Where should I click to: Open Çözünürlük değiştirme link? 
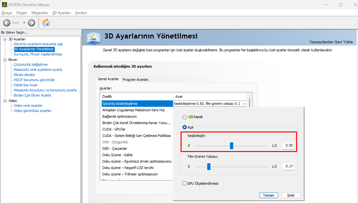tap(30, 65)
